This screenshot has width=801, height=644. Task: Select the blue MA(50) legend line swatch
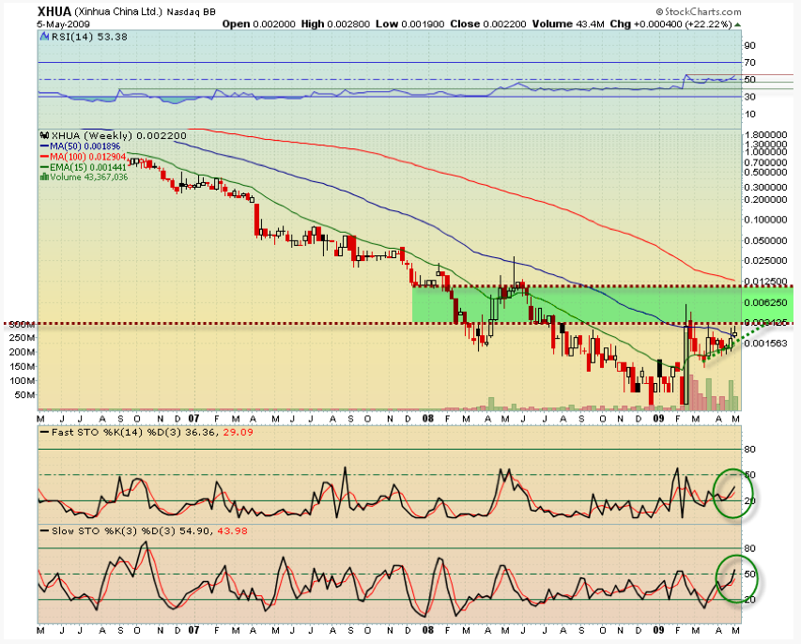(x=45, y=146)
